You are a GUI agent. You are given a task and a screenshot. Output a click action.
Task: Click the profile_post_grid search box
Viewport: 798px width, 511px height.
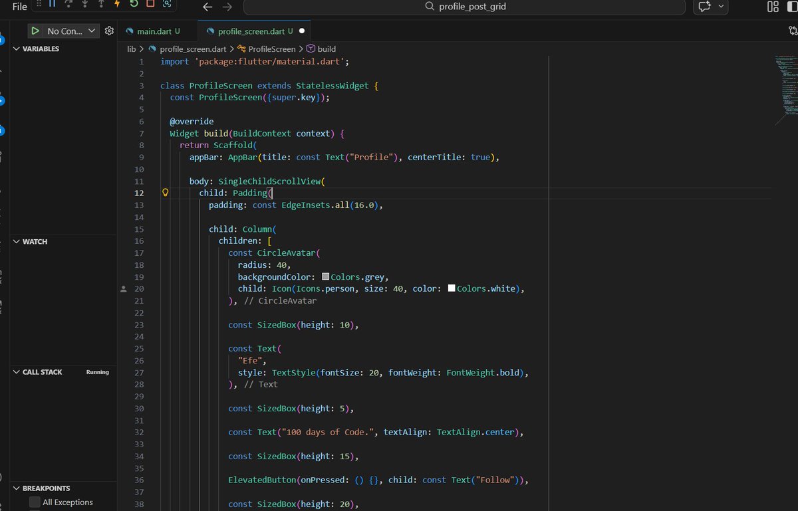click(464, 7)
